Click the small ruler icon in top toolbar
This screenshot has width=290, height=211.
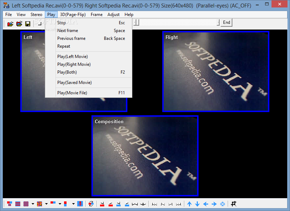(x=39, y=24)
